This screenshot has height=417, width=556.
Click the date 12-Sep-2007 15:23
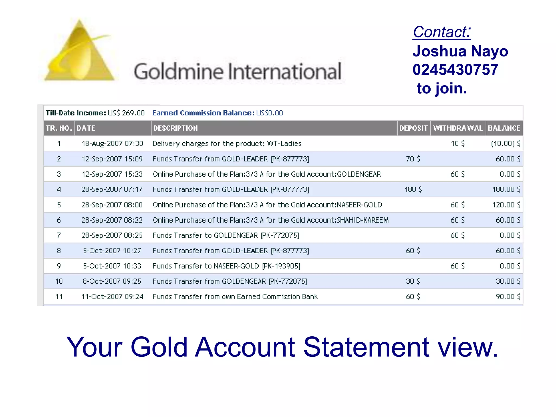tap(112, 174)
